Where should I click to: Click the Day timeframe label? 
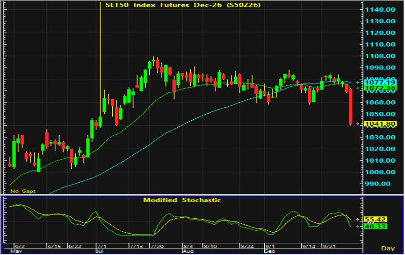click(x=388, y=248)
